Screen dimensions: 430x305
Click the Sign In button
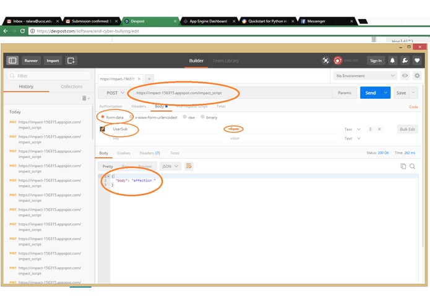pyautogui.click(x=376, y=61)
